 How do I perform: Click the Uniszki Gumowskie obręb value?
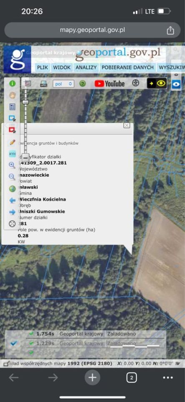41,211
